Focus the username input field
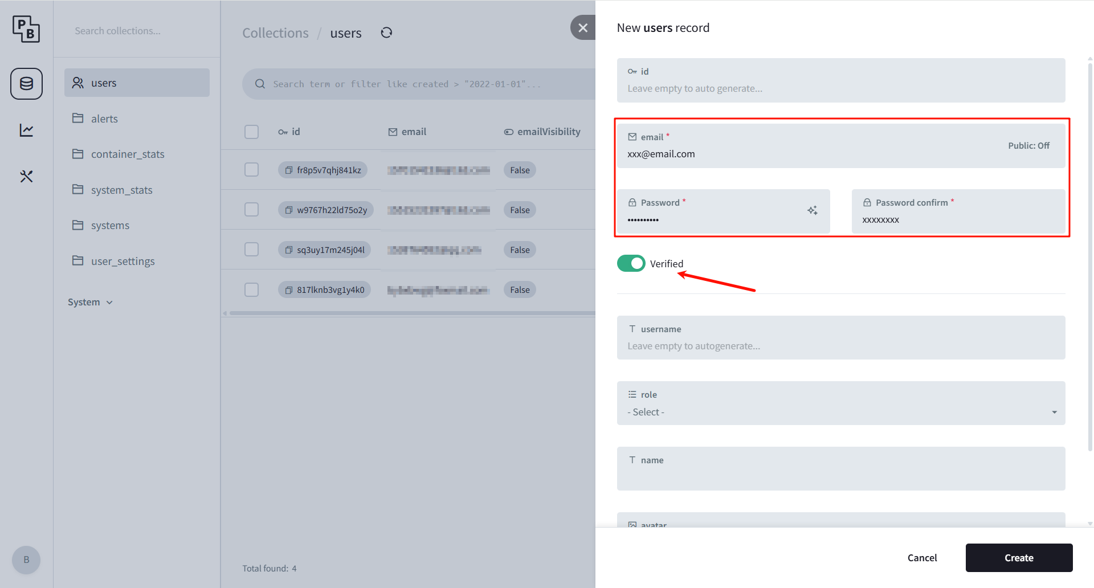This screenshot has width=1094, height=588. (841, 337)
